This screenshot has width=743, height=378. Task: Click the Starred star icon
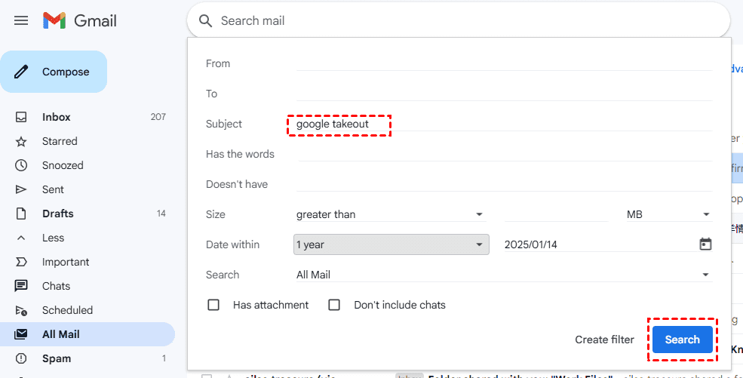[21, 141]
